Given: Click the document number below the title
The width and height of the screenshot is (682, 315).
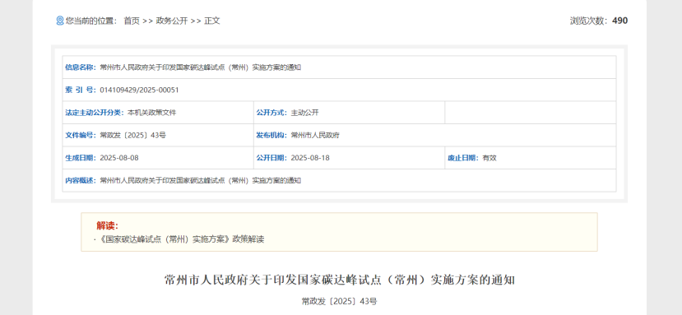Looking at the screenshot, I should click(339, 301).
